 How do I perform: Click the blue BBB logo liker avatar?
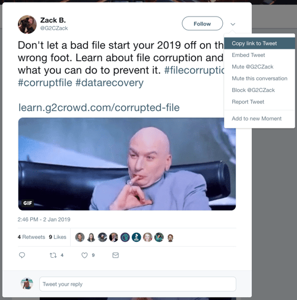click(x=136, y=237)
